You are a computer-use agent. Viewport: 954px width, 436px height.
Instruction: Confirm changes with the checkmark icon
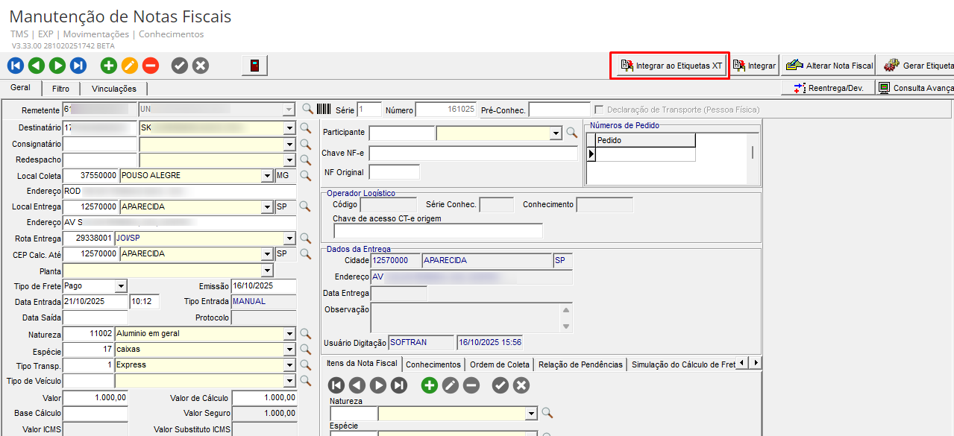click(x=180, y=66)
